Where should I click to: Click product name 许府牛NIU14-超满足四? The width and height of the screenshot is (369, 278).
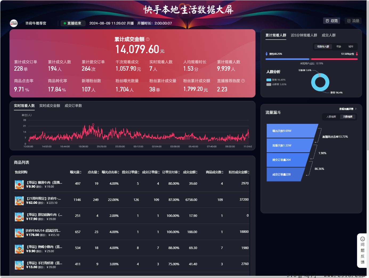pos(43,231)
